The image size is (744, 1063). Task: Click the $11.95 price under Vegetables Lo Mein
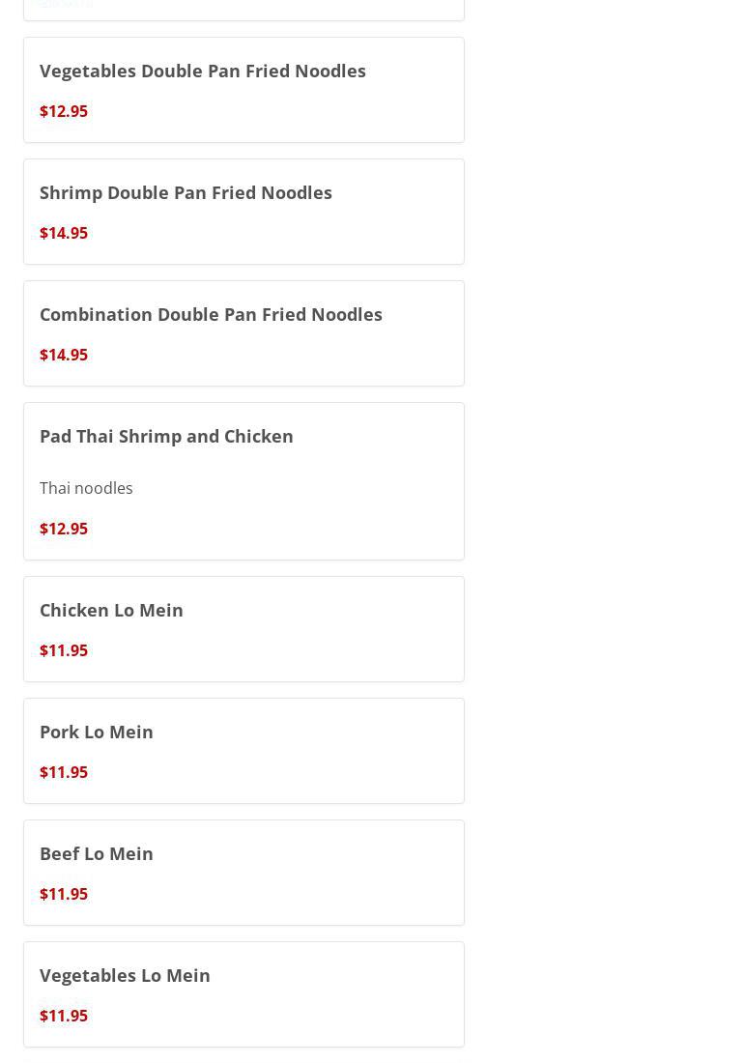pos(64,1016)
